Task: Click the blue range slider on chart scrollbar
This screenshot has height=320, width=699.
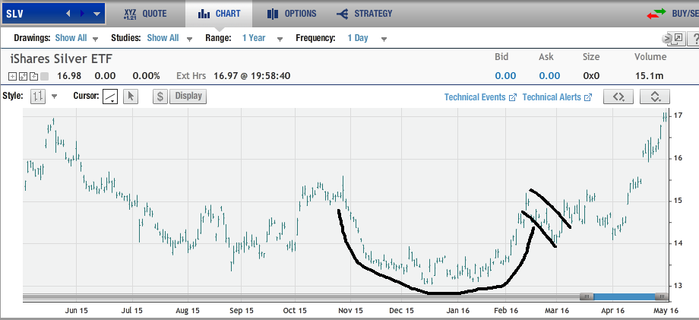Action: point(624,297)
